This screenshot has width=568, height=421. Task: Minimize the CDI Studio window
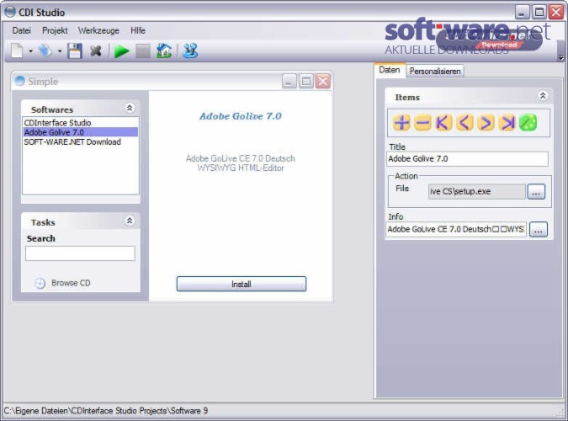522,13
